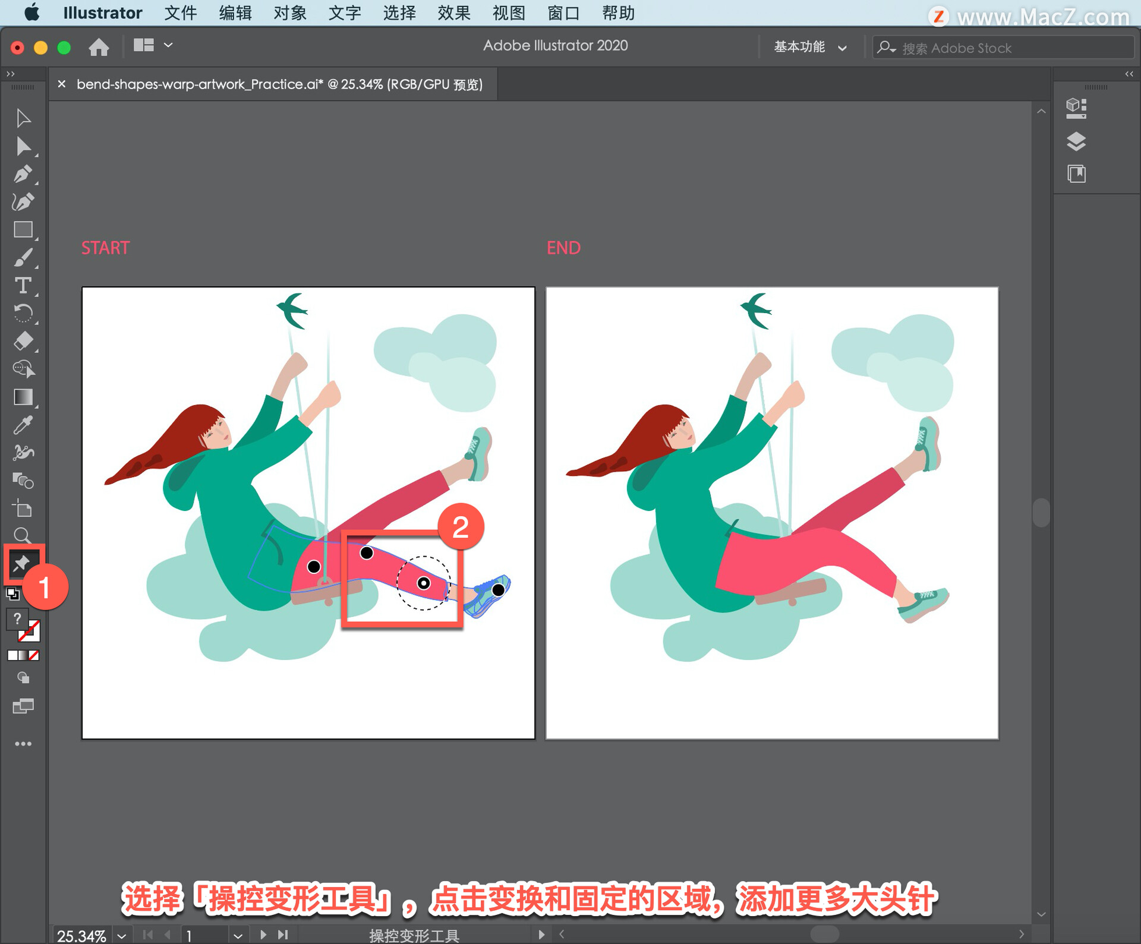1141x944 pixels.
Task: Open the 基本功能 workspace switcher
Action: (x=809, y=47)
